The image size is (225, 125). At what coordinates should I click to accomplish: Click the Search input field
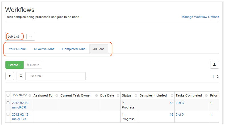point(56,76)
